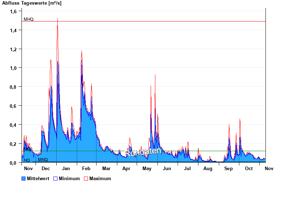Image resolution: width=287 pixels, height=197 pixels.
Task: Select the Aug month axis label
Action: [208, 168]
